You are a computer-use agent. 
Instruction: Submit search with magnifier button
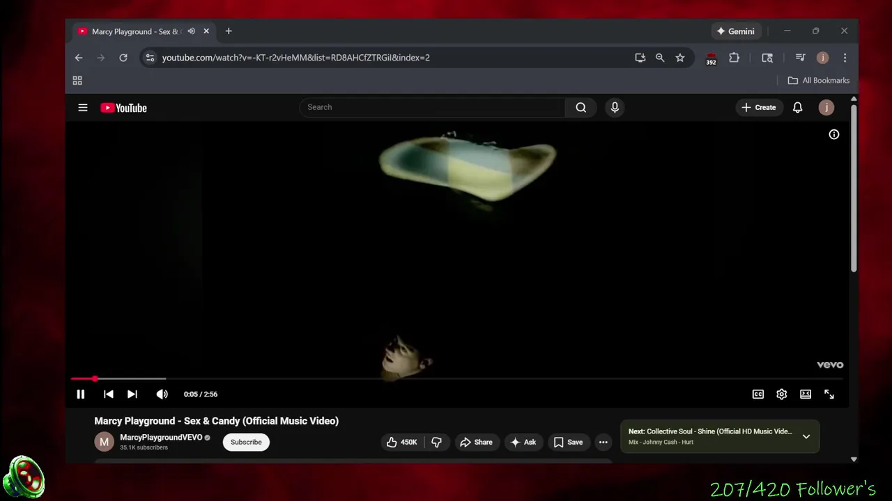coord(580,107)
